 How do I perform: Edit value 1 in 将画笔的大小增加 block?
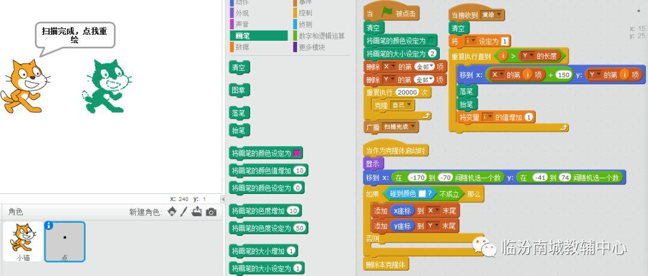tap(292, 251)
